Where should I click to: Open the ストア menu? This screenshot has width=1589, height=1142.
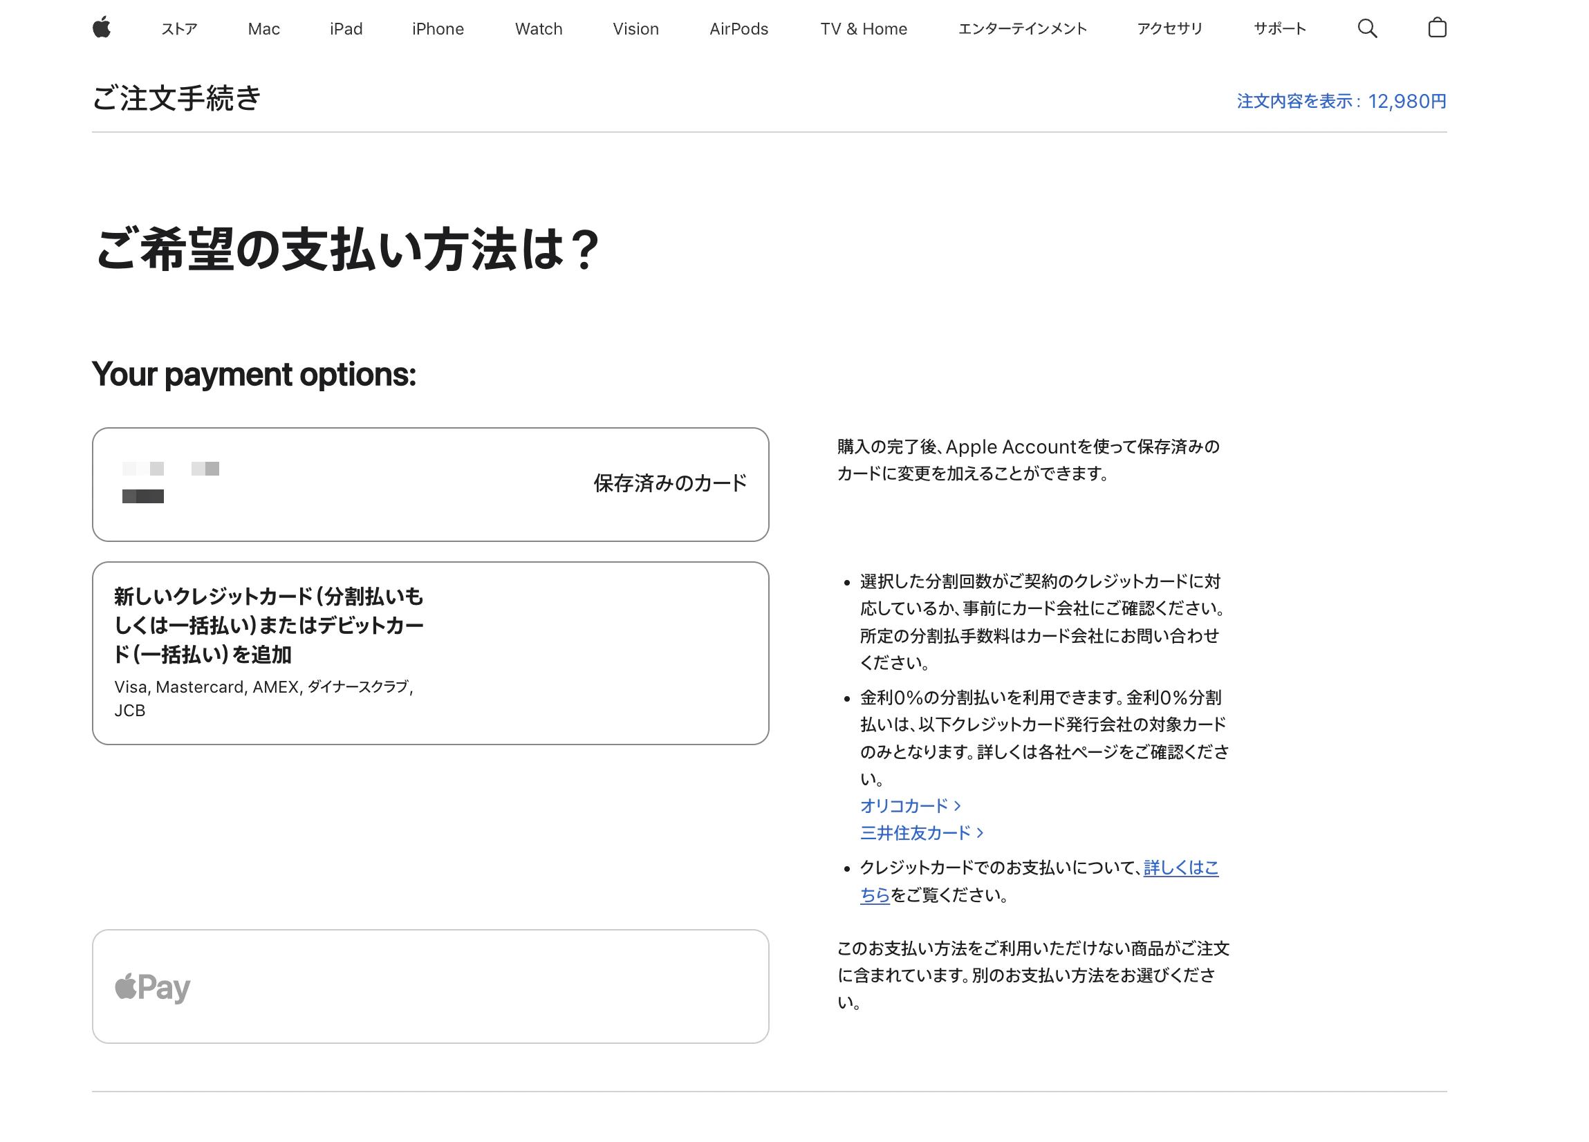tap(179, 29)
